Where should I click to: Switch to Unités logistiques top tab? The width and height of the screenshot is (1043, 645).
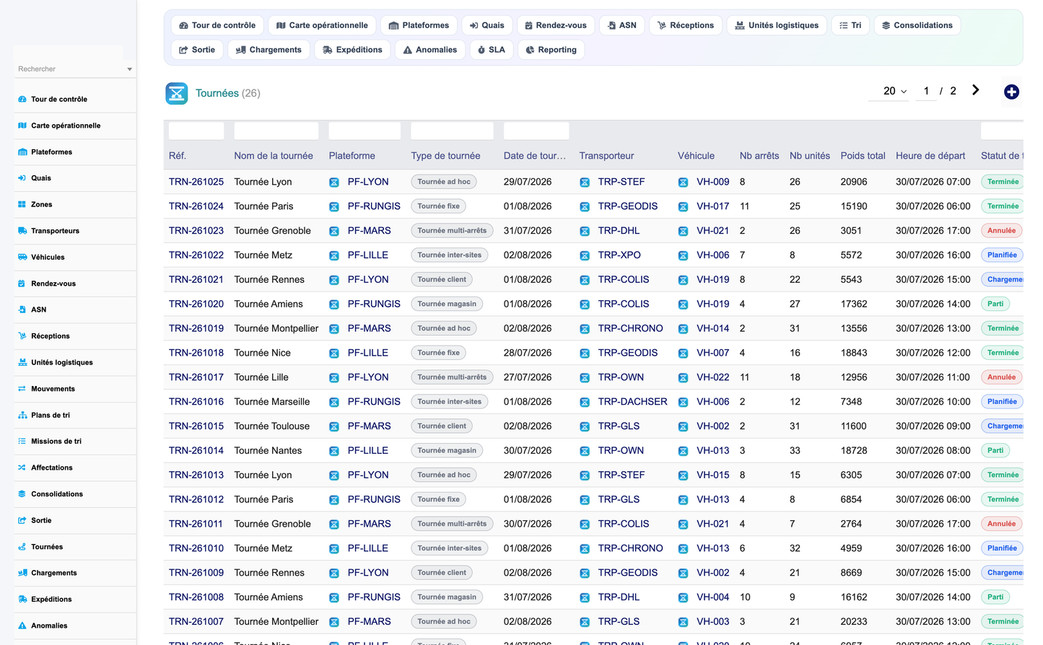pos(777,25)
